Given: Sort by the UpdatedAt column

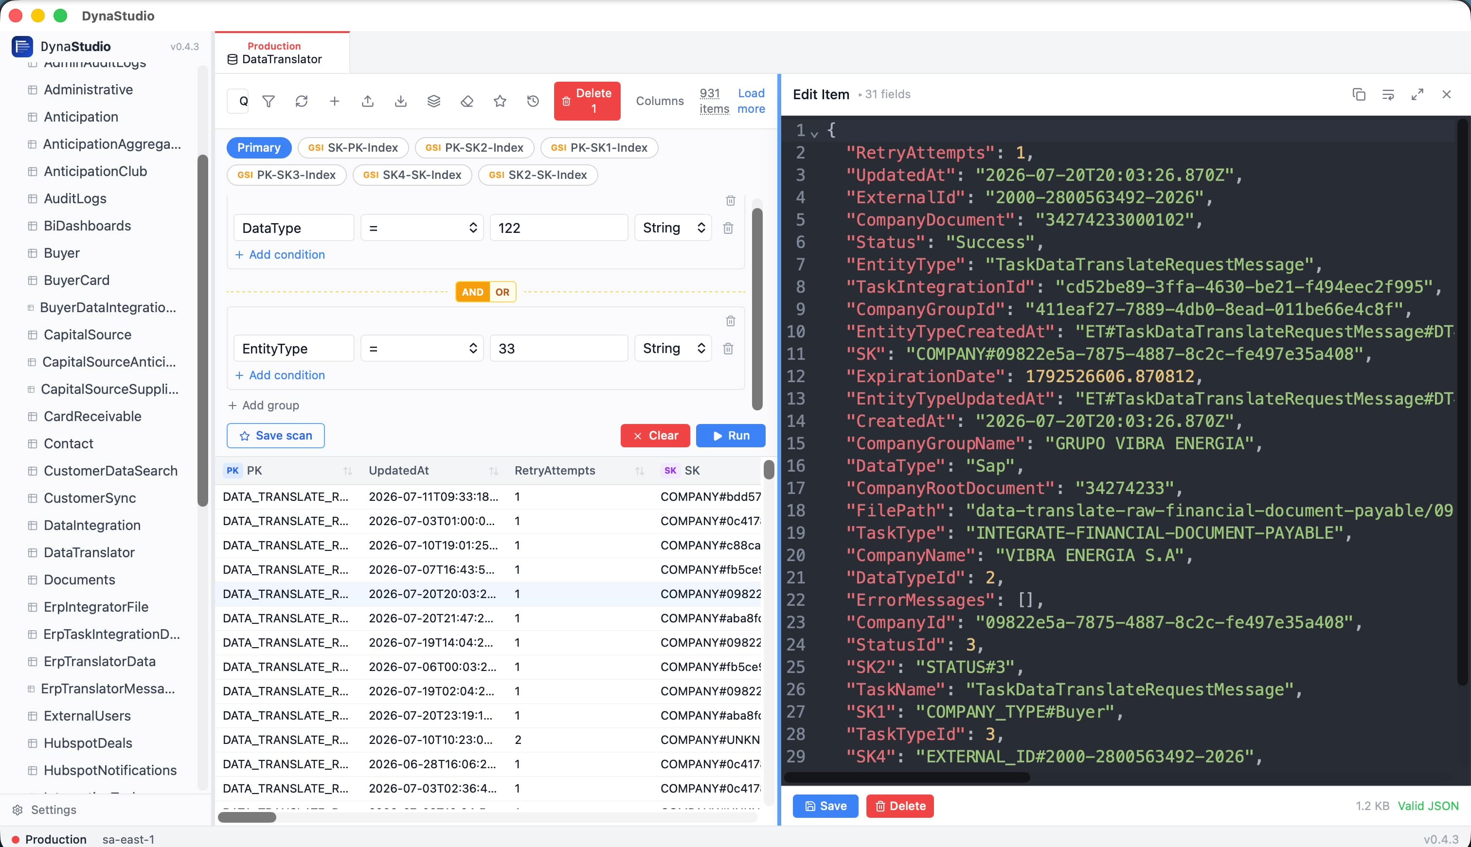Looking at the screenshot, I should [493, 471].
